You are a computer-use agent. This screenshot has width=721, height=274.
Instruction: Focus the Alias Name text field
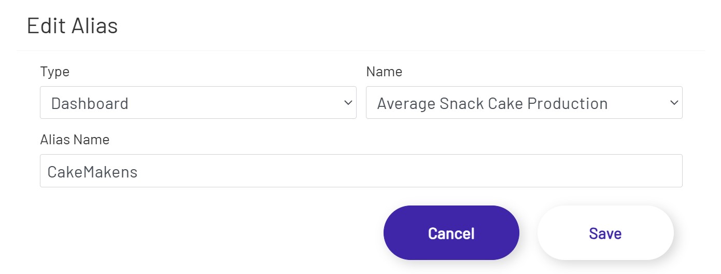click(x=361, y=171)
